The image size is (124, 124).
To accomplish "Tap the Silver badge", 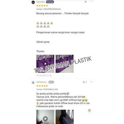I will (51, 82).
